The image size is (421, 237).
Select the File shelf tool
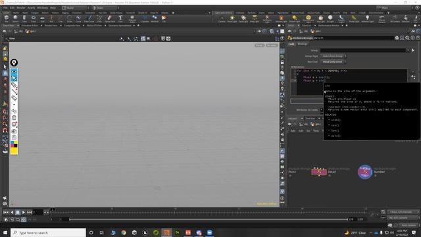[x=164, y=19]
